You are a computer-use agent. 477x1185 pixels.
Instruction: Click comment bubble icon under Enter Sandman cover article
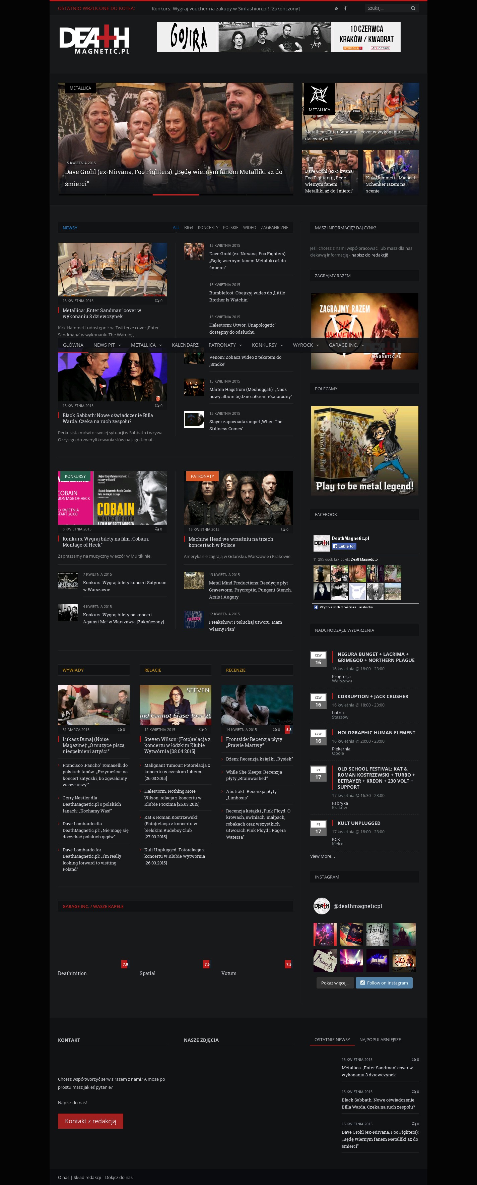point(157,301)
